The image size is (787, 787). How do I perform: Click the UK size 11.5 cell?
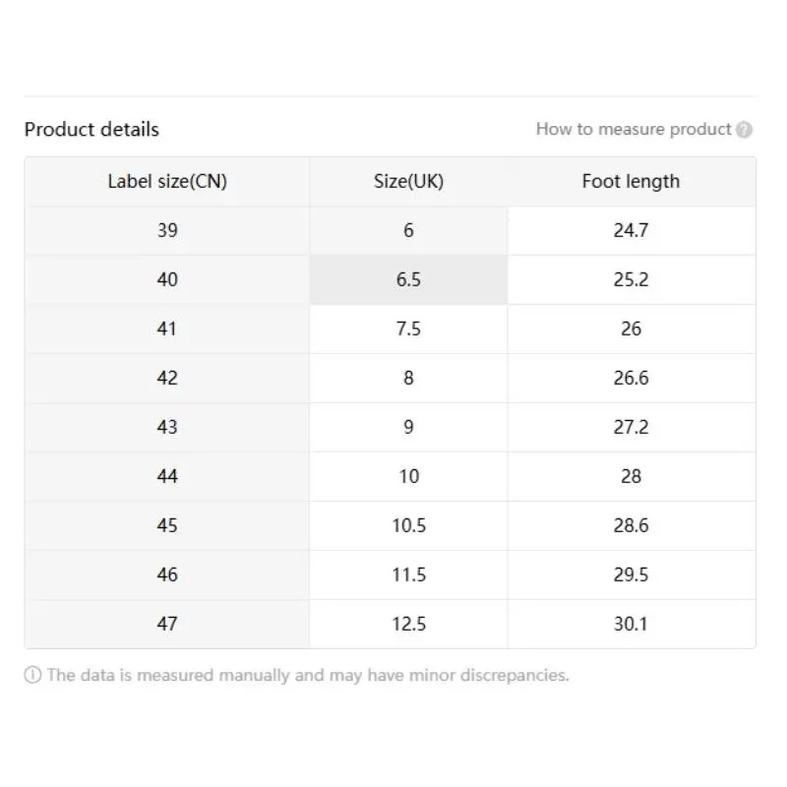408,575
